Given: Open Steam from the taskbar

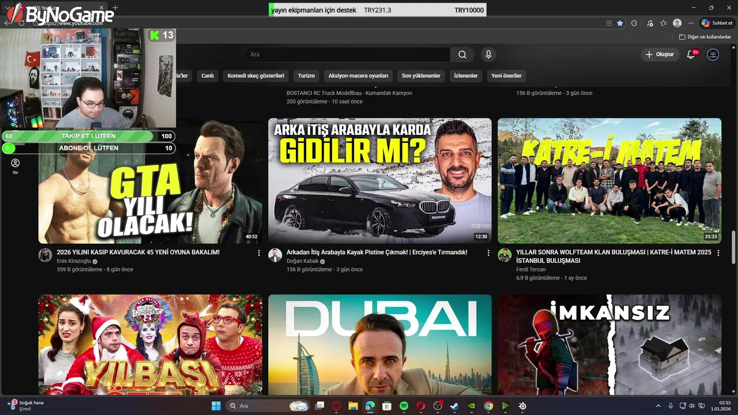Looking at the screenshot, I should 454,406.
